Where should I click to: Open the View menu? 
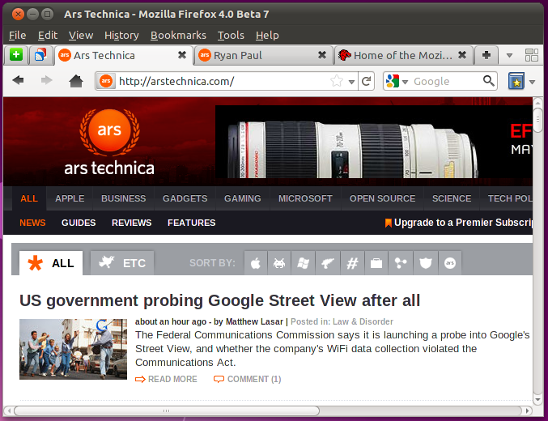(x=81, y=35)
